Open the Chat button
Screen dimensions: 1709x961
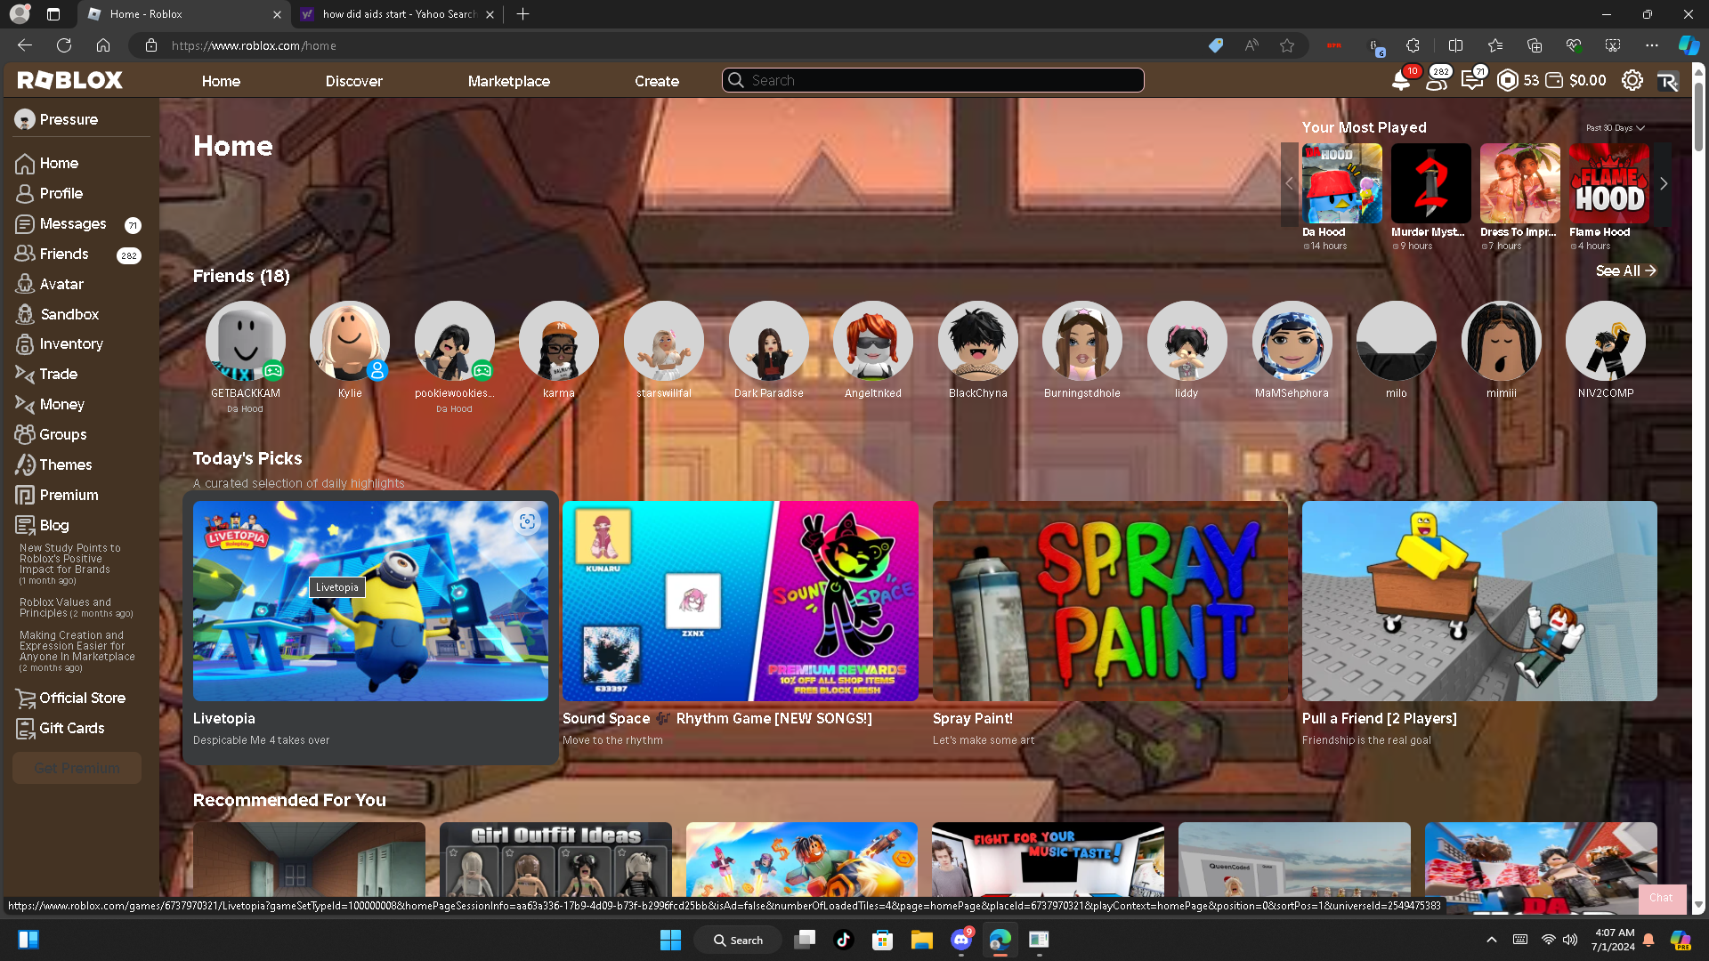coord(1661,898)
